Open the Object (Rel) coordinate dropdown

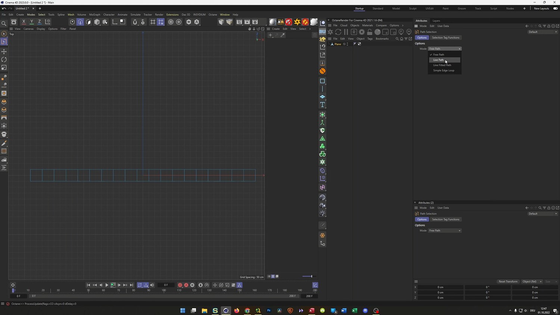tap(532, 281)
